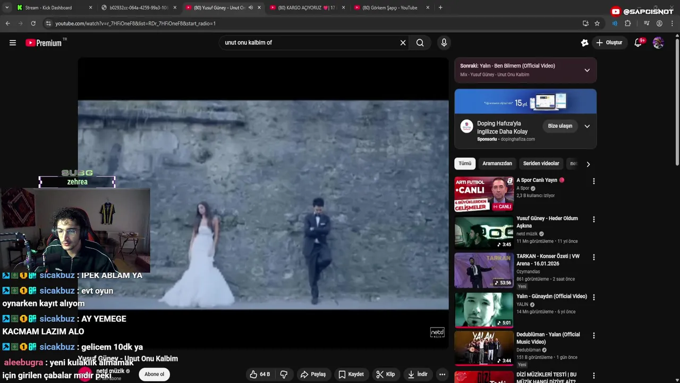Select the Seriden videolar filter chip
Image resolution: width=680 pixels, height=383 pixels.
[x=541, y=164]
